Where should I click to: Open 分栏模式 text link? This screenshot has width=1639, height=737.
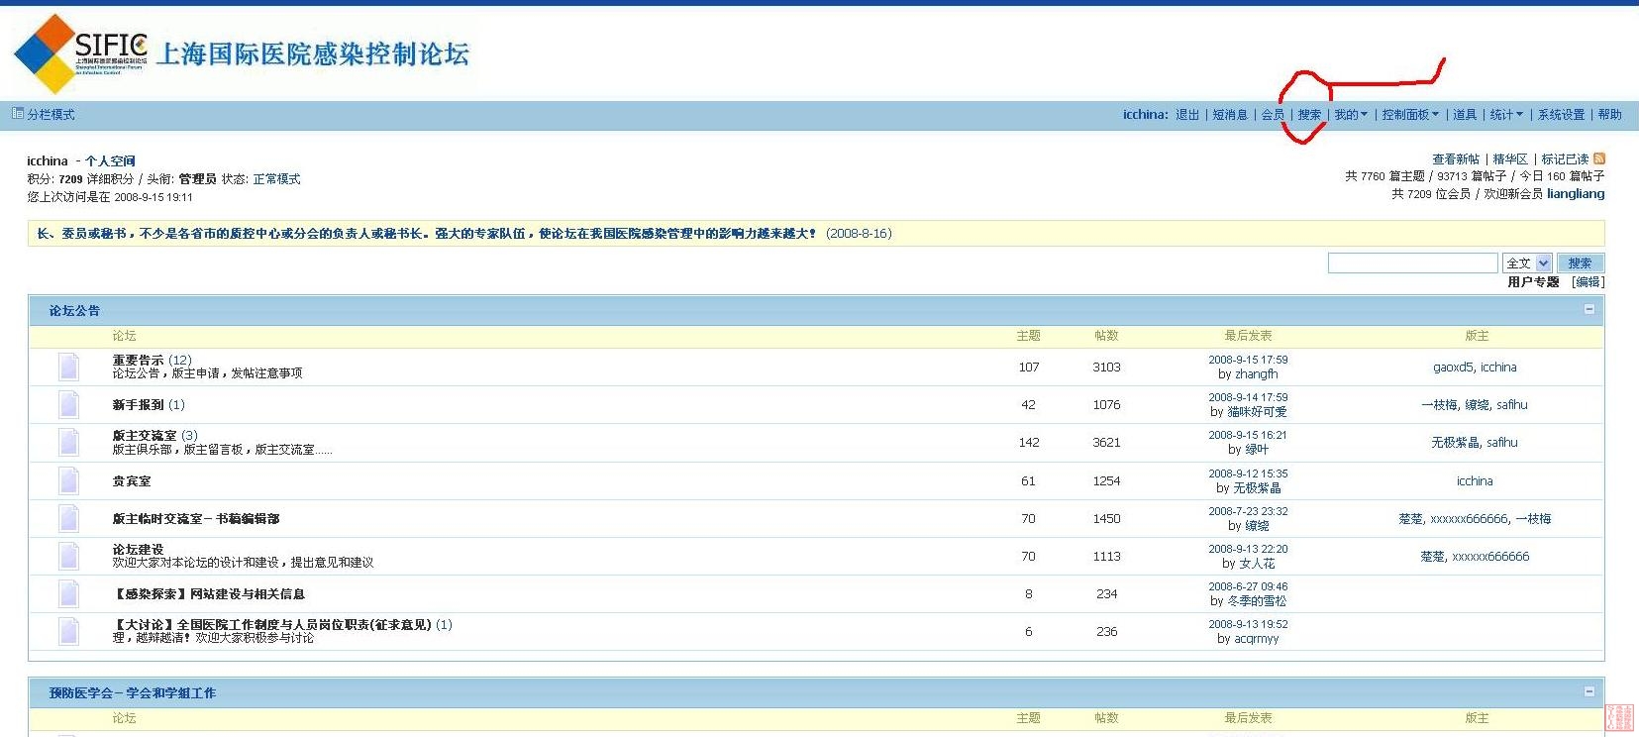(51, 115)
